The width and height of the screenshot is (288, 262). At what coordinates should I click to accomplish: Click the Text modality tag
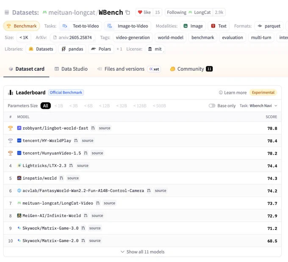click(219, 26)
